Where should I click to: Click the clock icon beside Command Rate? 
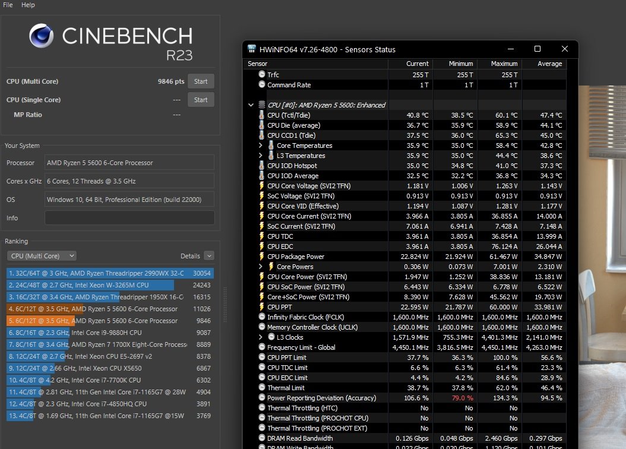pyautogui.click(x=262, y=84)
